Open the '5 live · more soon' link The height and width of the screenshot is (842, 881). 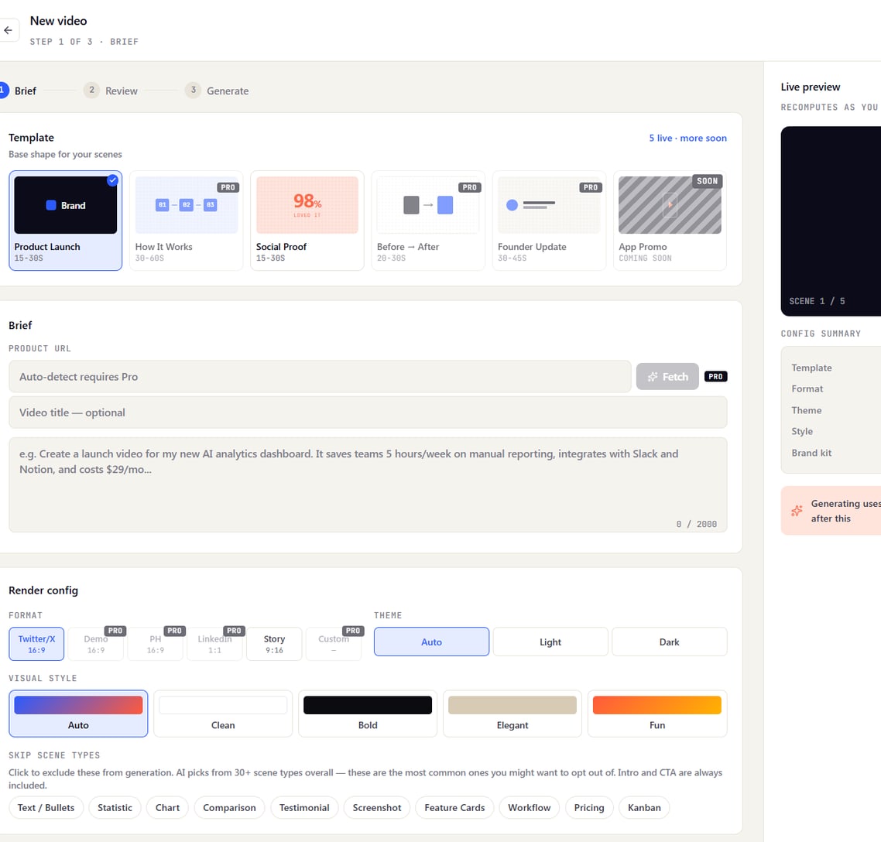(x=687, y=139)
